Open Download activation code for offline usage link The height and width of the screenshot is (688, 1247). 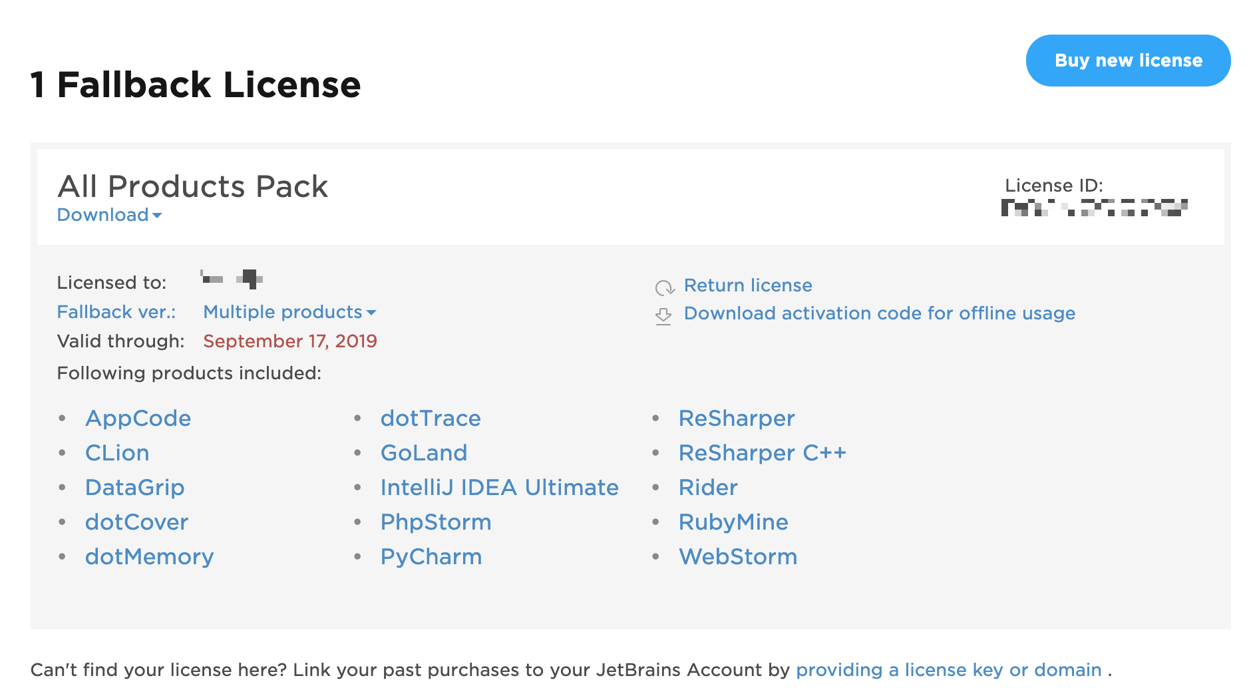879,313
